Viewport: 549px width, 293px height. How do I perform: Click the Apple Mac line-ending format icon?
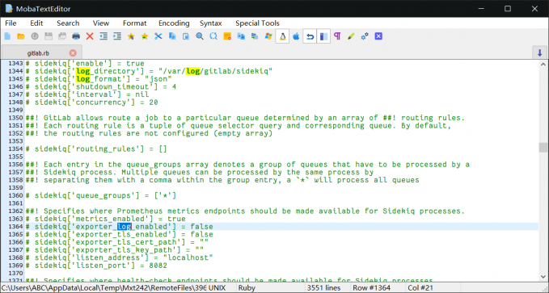[x=296, y=36]
